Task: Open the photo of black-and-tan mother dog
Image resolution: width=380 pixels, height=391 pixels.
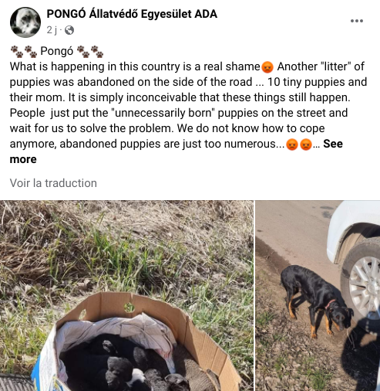Action: 318,296
